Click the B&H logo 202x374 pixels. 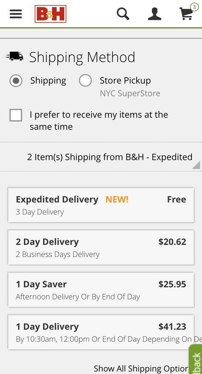tap(50, 14)
